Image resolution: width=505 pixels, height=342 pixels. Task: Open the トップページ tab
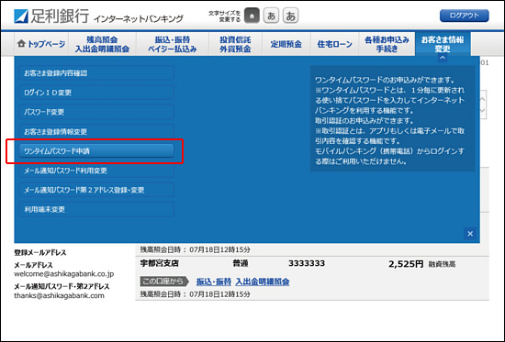coord(41,44)
